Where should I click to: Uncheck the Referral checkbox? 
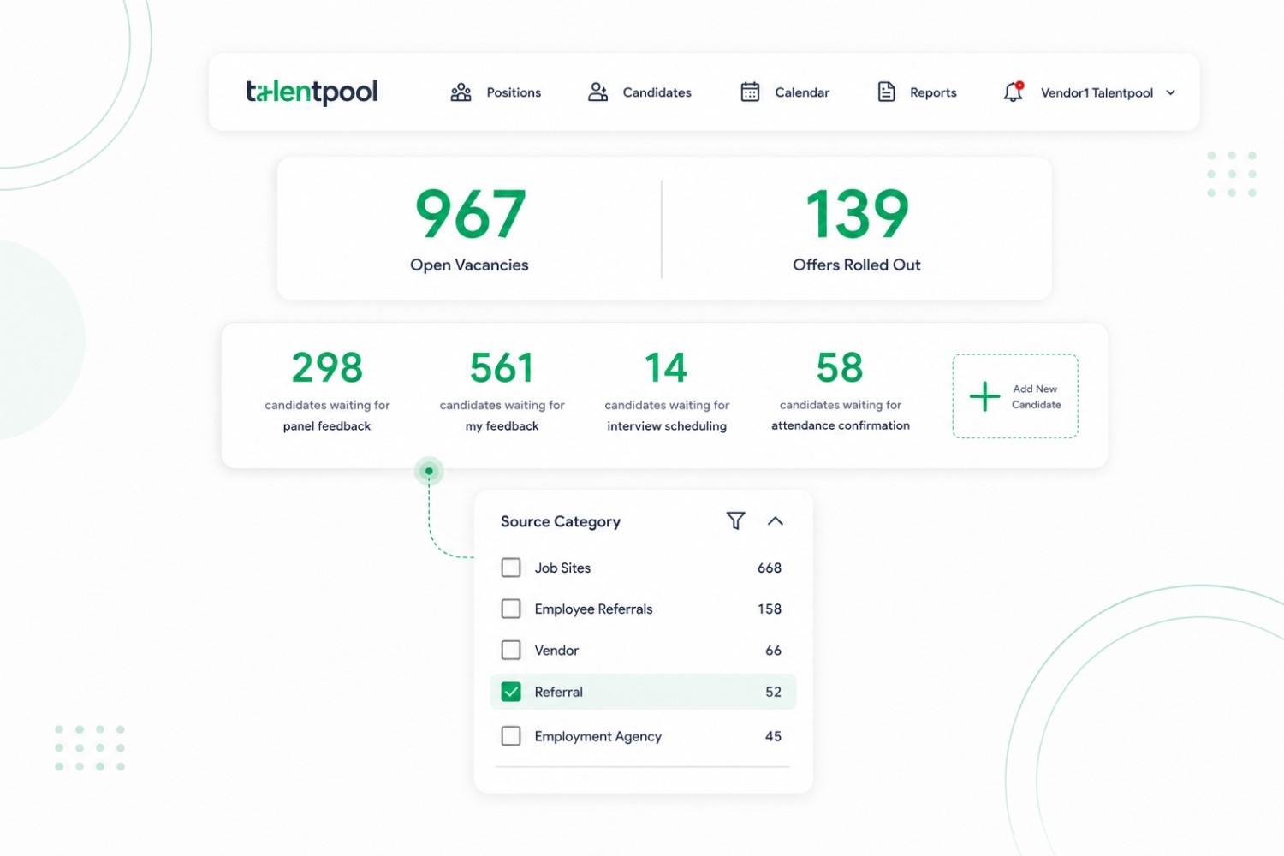coord(511,692)
